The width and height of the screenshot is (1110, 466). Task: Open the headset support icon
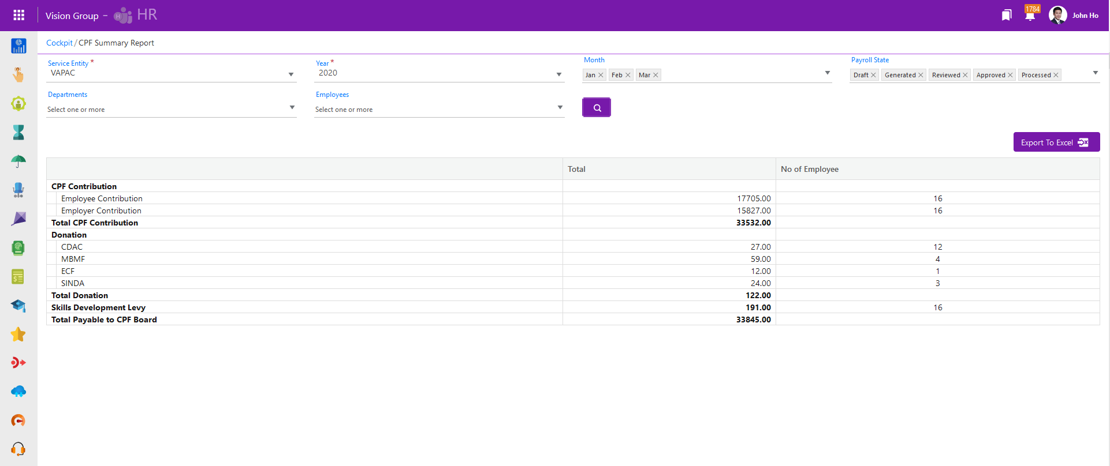[18, 449]
